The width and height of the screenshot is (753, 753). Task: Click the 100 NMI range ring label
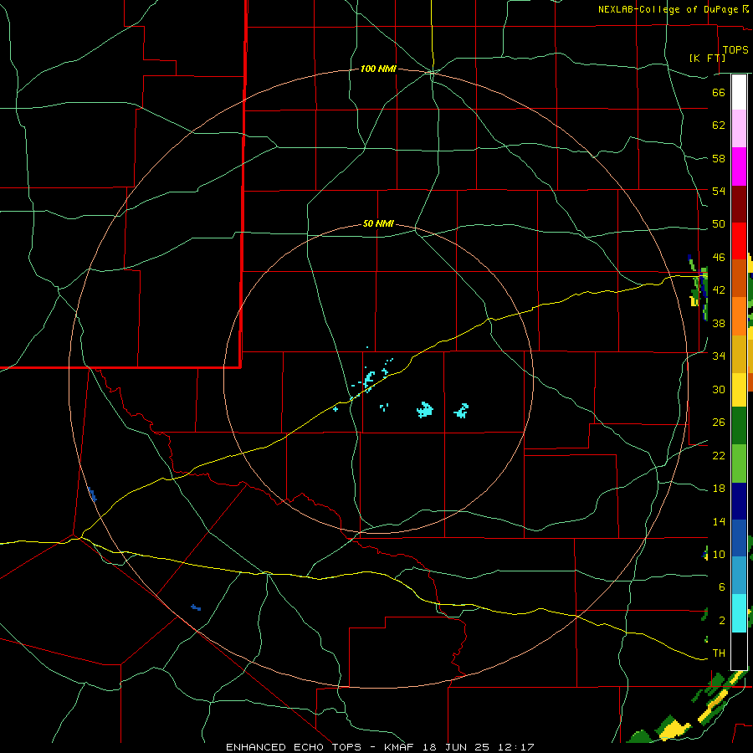pyautogui.click(x=378, y=69)
